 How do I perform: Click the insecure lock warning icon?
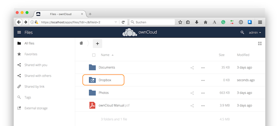pos(37,22)
